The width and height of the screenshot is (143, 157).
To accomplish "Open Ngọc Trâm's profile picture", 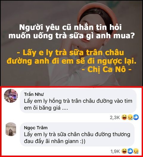I will click(x=11, y=129).
